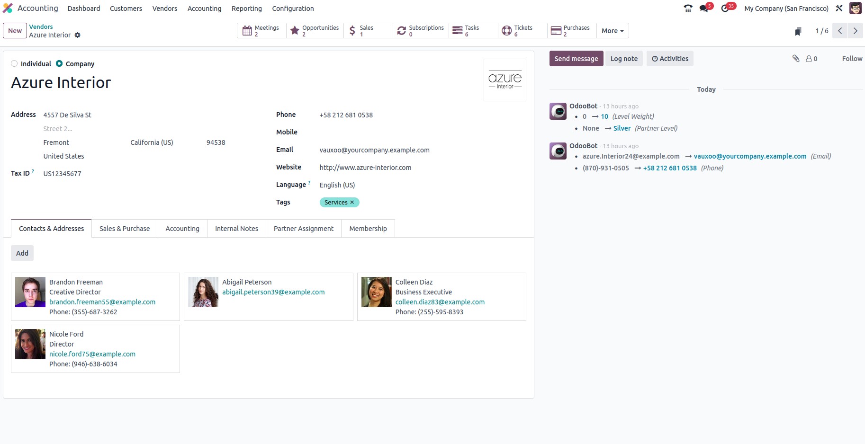The width and height of the screenshot is (865, 444).
Task: Open the VoIP phone icon in the top bar
Action: tap(688, 8)
